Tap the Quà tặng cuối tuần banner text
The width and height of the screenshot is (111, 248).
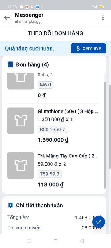click(x=30, y=49)
